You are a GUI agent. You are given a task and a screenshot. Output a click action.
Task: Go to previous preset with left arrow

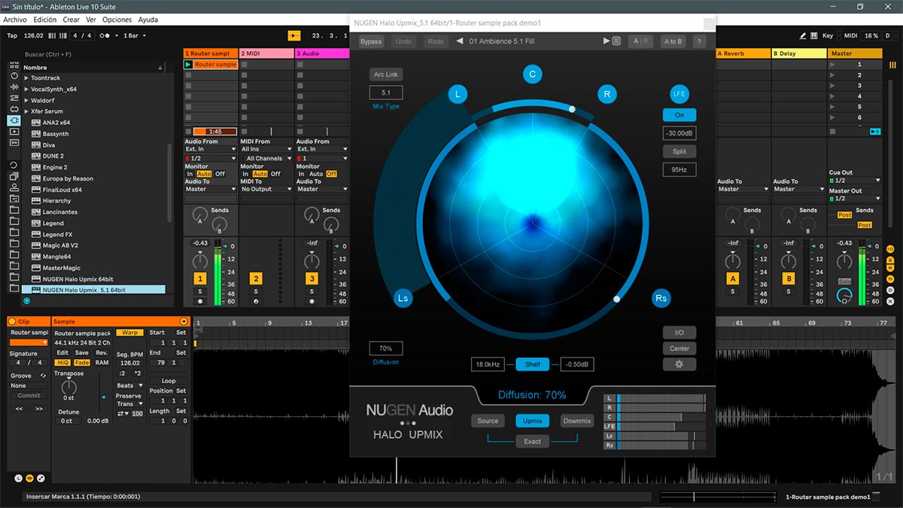point(460,41)
